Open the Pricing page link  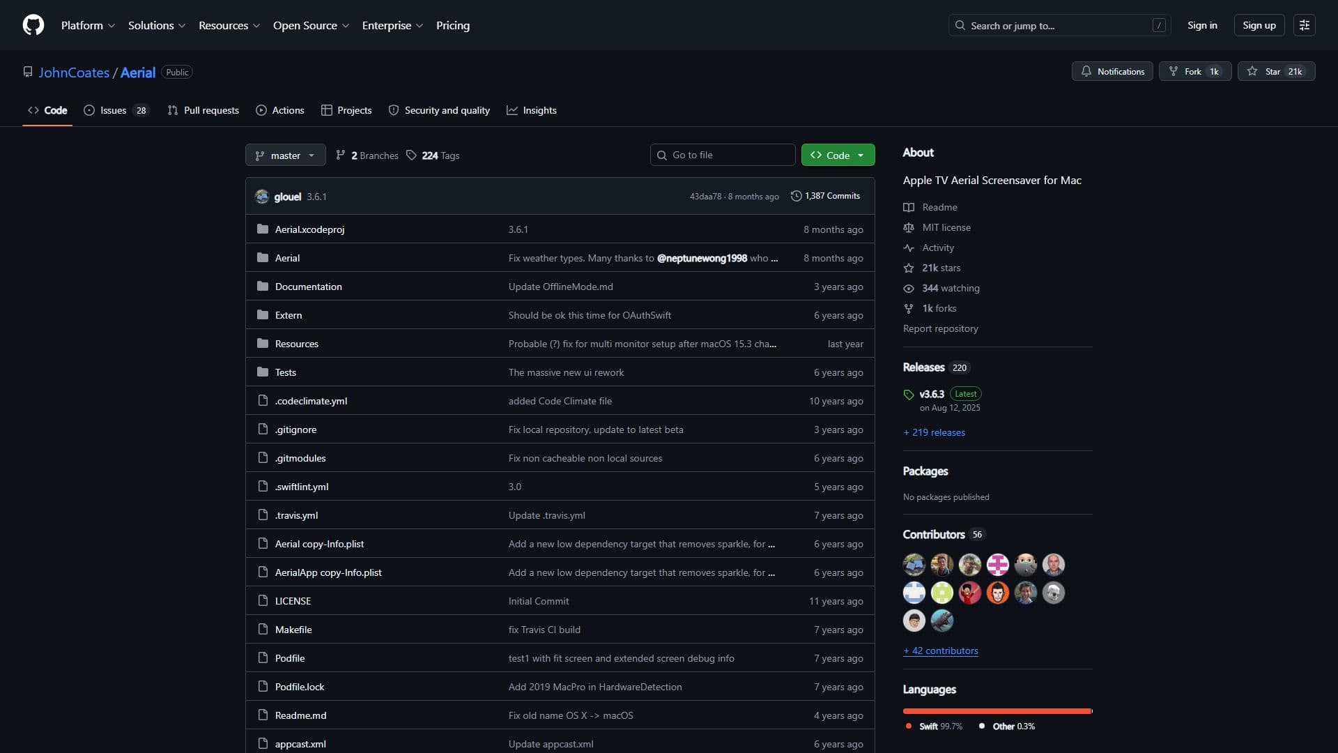(x=453, y=25)
